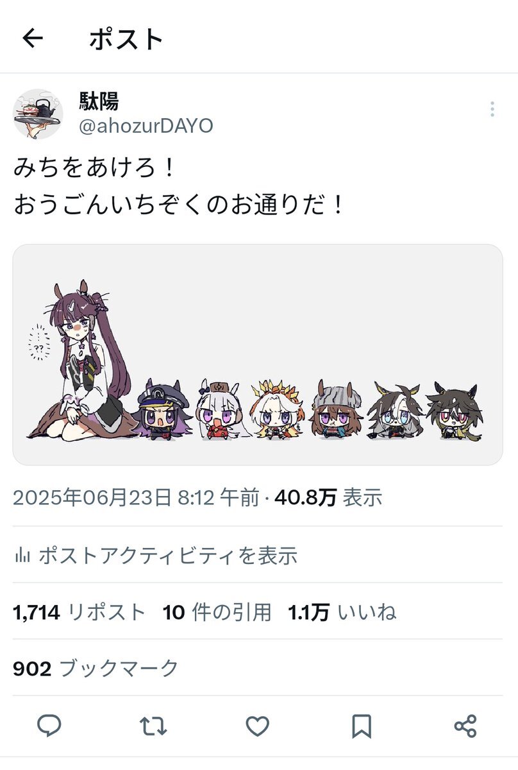The width and height of the screenshot is (518, 770).
Task: View the 1.1万 いいね likes list
Action: pyautogui.click(x=342, y=612)
